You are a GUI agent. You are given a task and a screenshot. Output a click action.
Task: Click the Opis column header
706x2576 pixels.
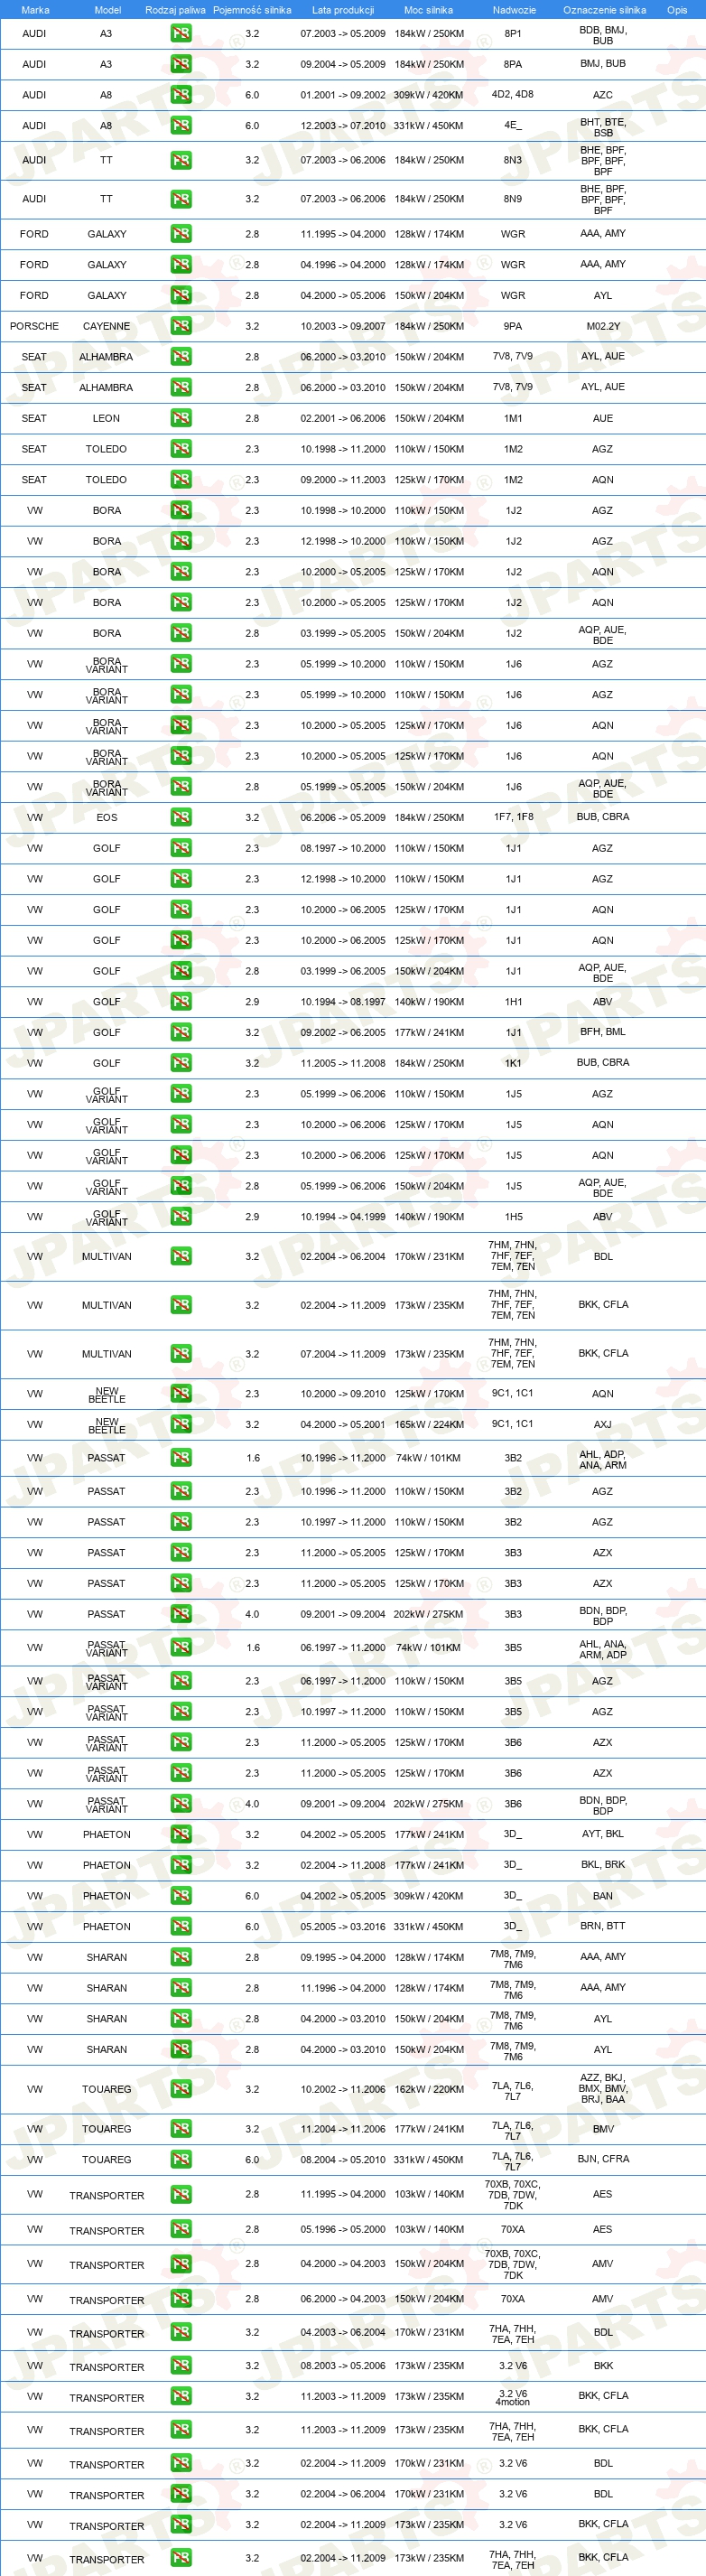coord(677,10)
